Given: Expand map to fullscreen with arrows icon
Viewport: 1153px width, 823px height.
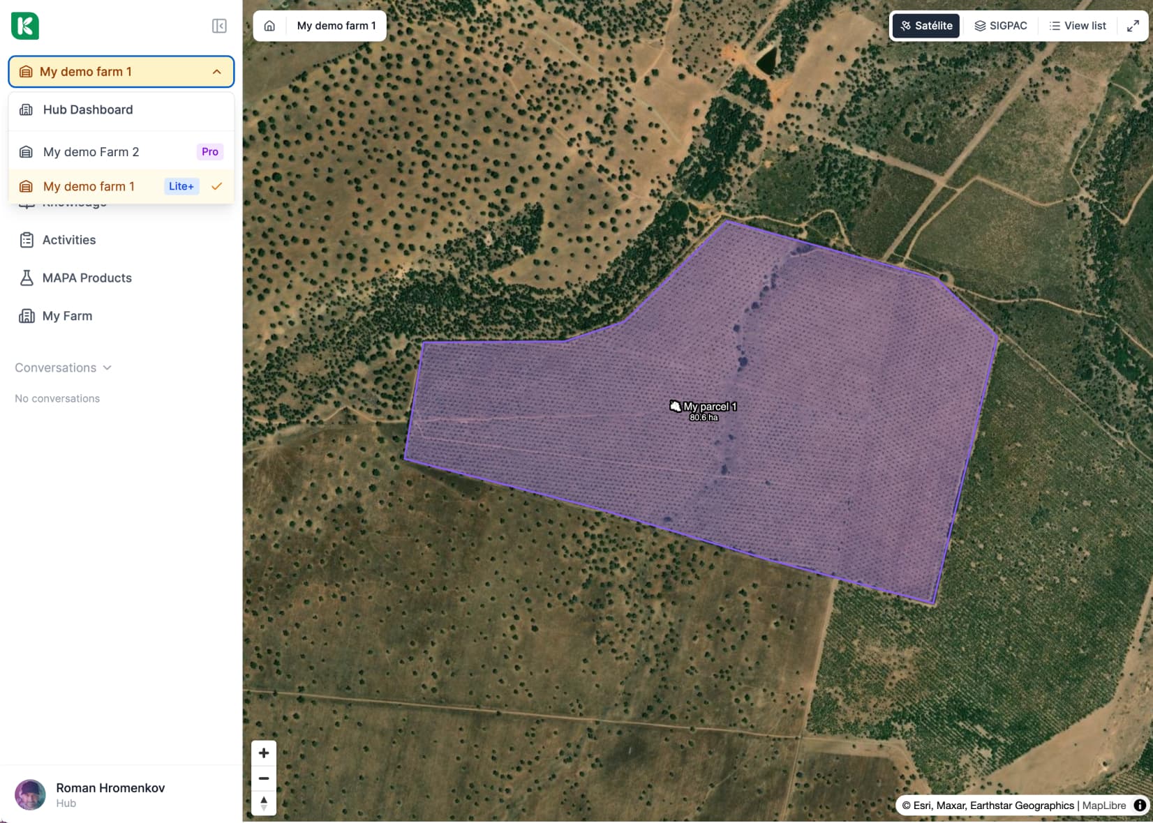Looking at the screenshot, I should pos(1133,25).
